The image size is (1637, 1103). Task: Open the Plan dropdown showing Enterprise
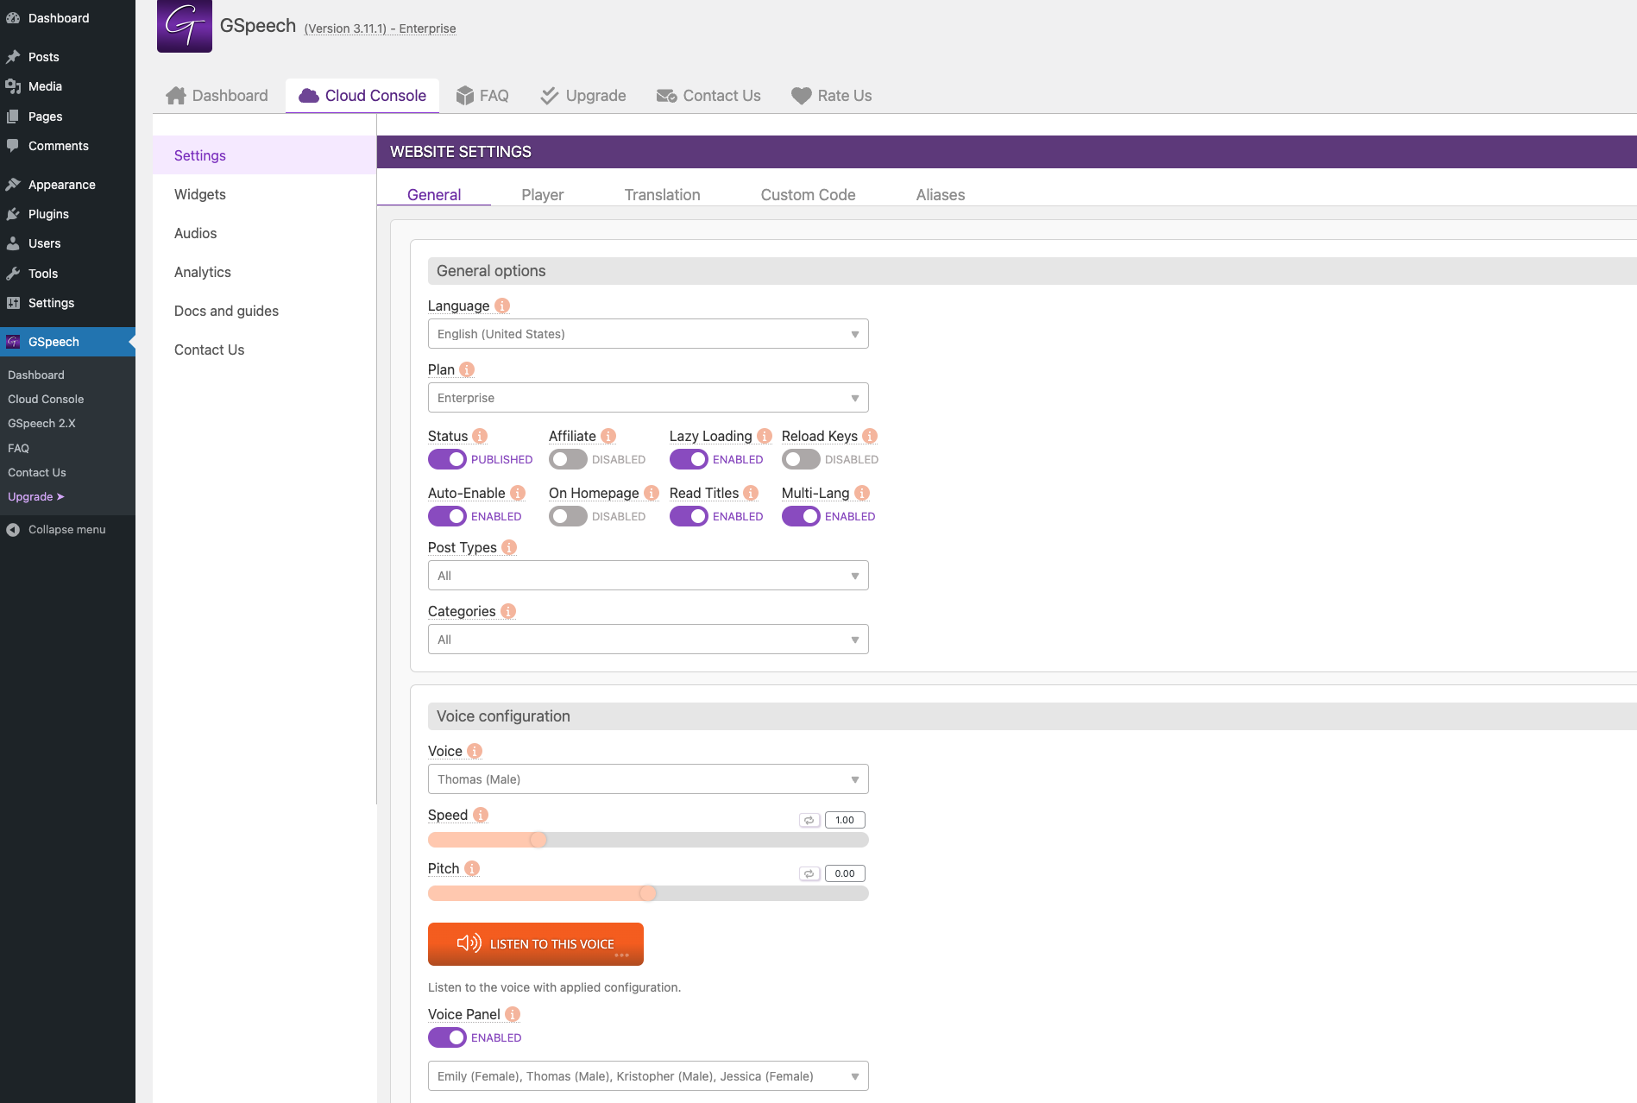tap(648, 398)
